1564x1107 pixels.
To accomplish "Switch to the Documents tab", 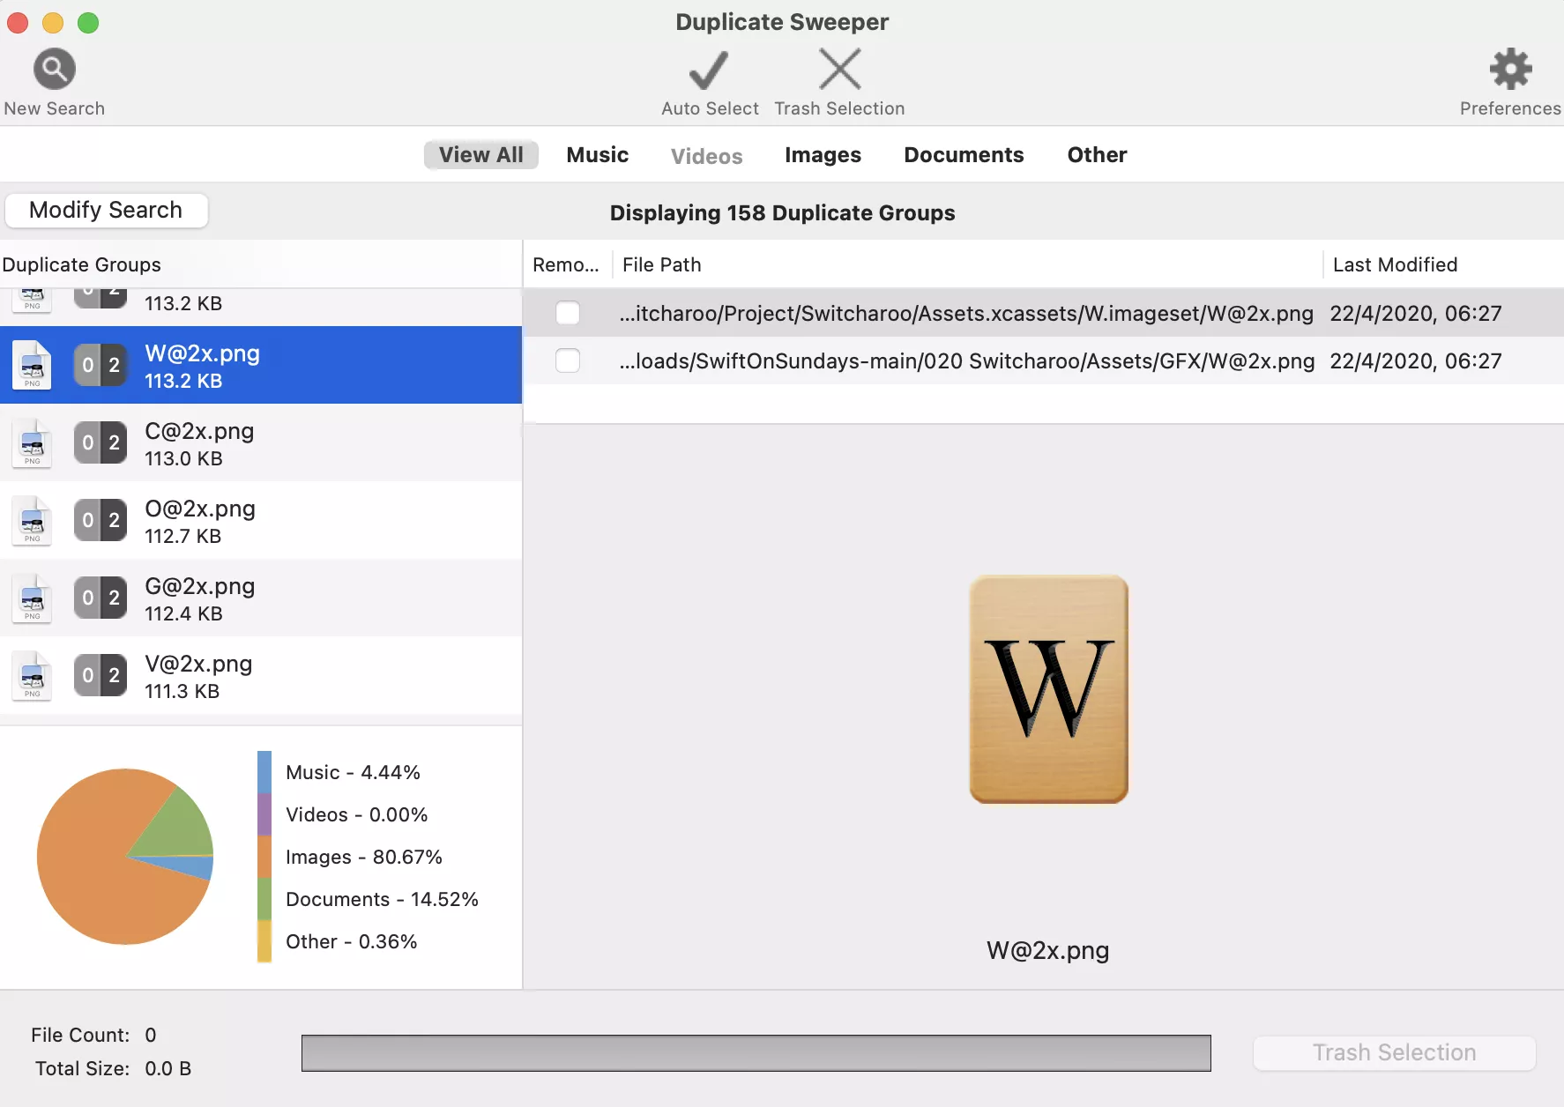I will click(x=964, y=155).
